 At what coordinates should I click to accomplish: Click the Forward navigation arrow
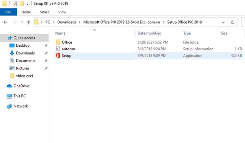14,22
